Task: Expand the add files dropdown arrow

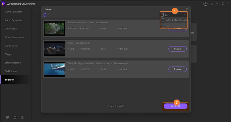Action: point(49,15)
